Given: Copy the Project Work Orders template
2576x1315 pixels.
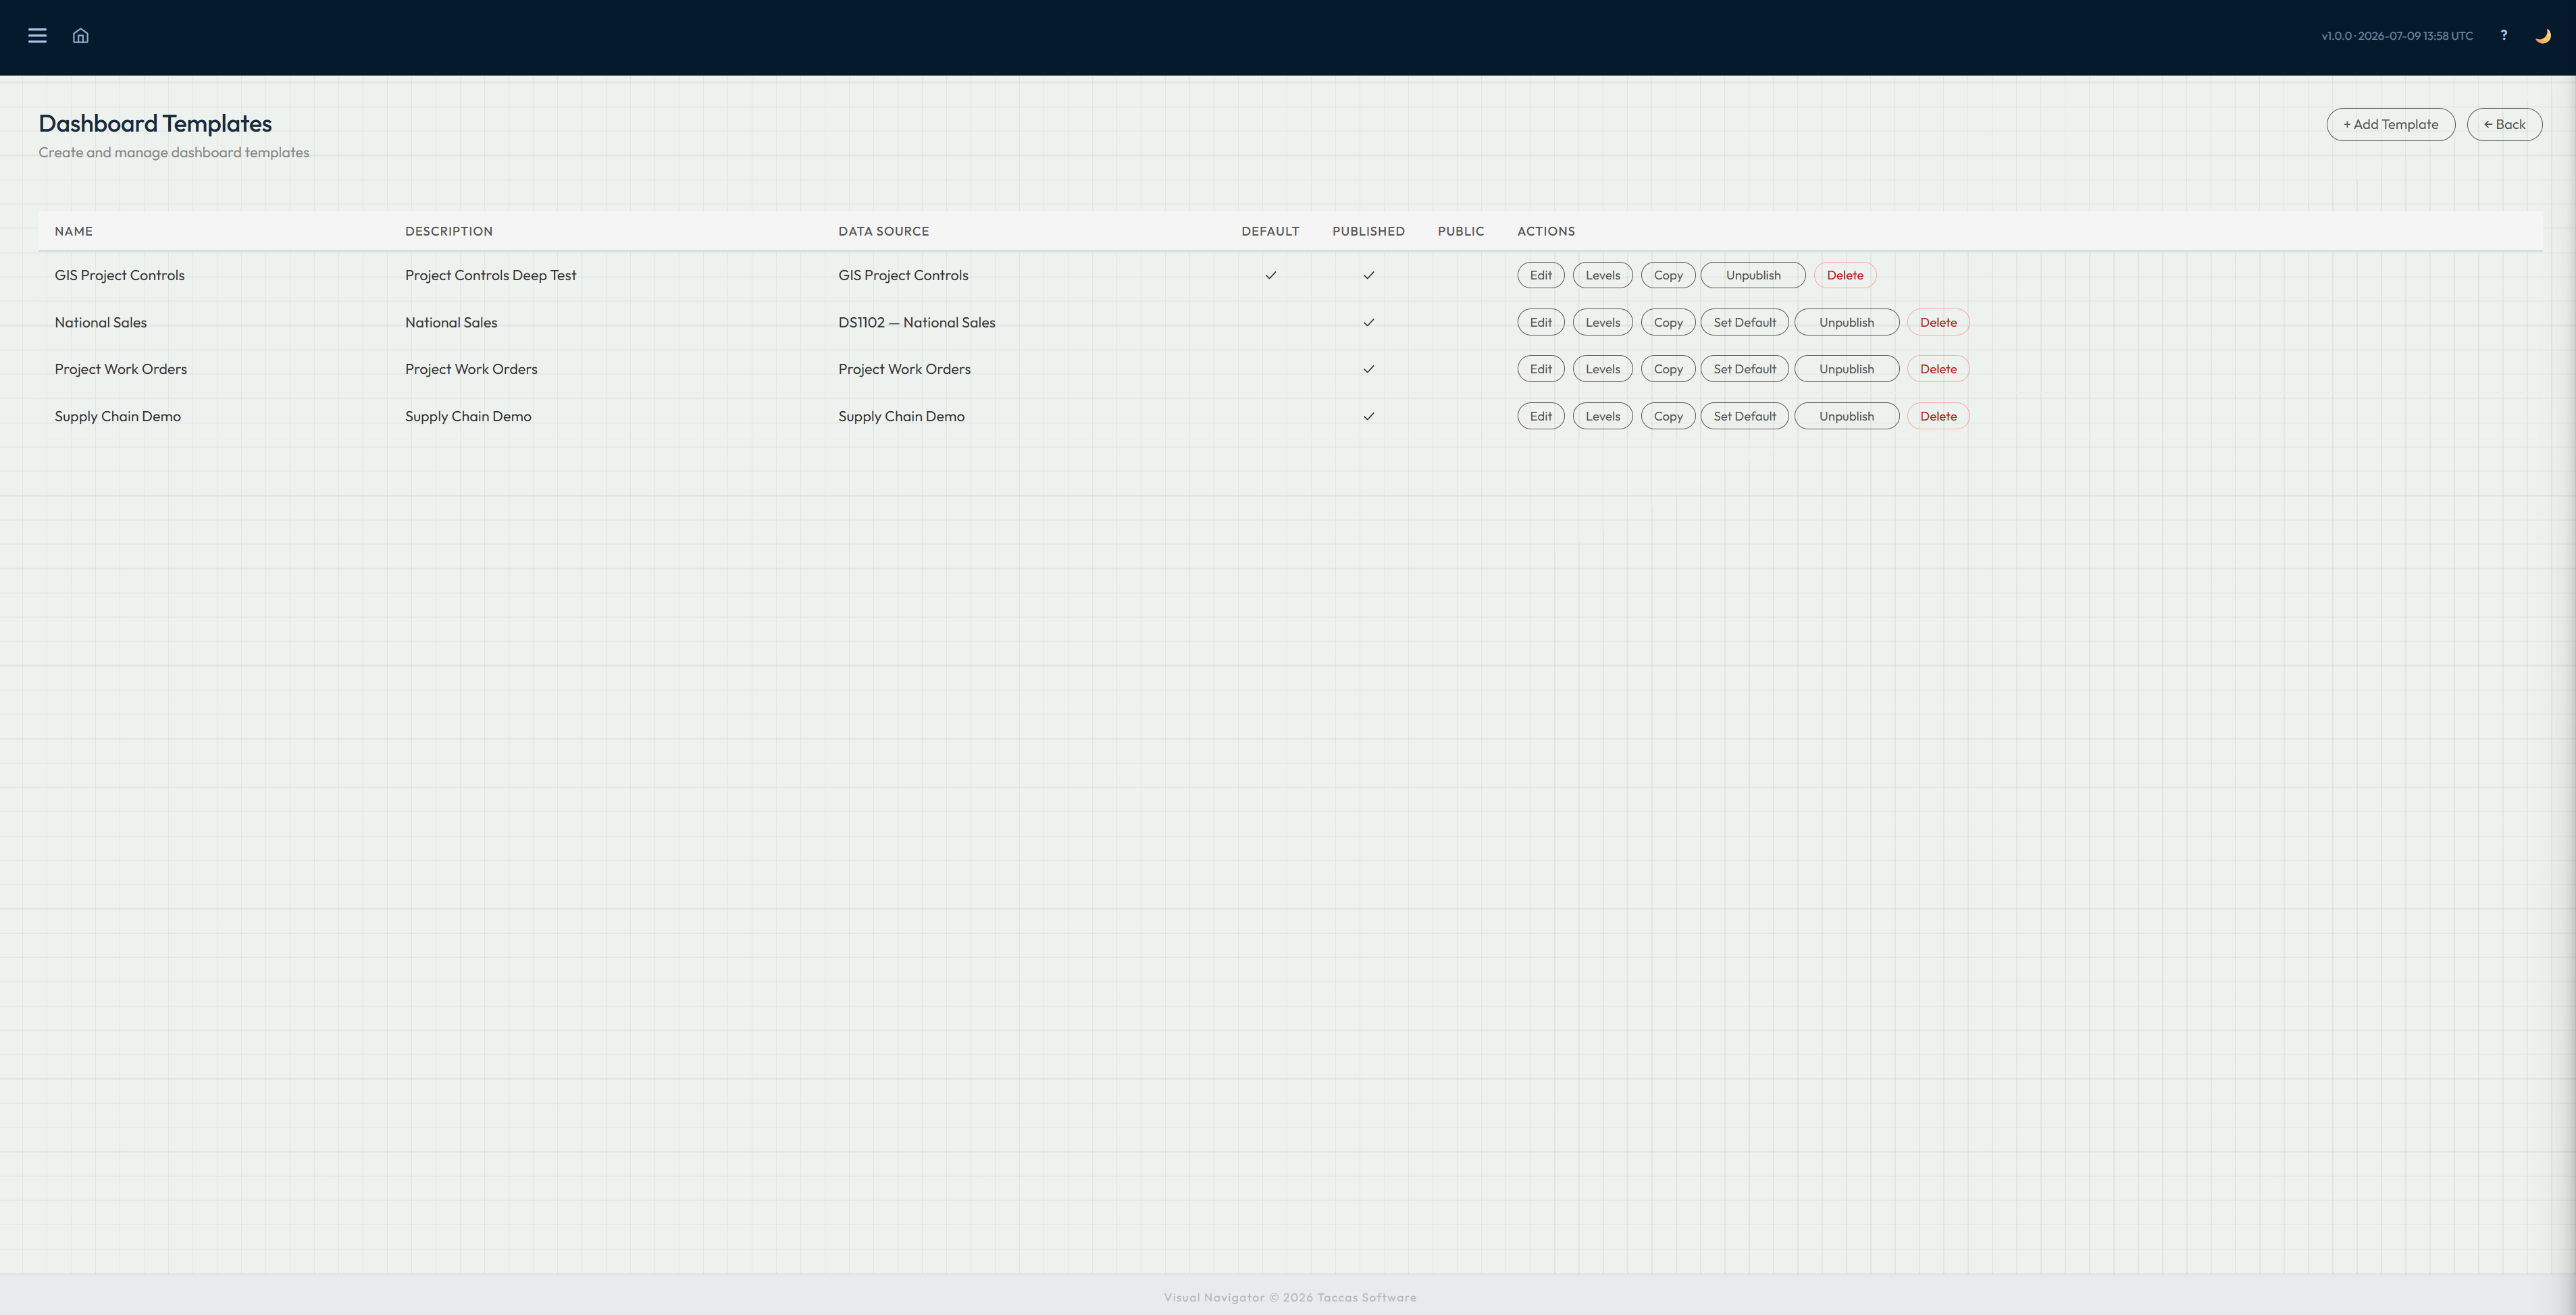Looking at the screenshot, I should [x=1668, y=370].
